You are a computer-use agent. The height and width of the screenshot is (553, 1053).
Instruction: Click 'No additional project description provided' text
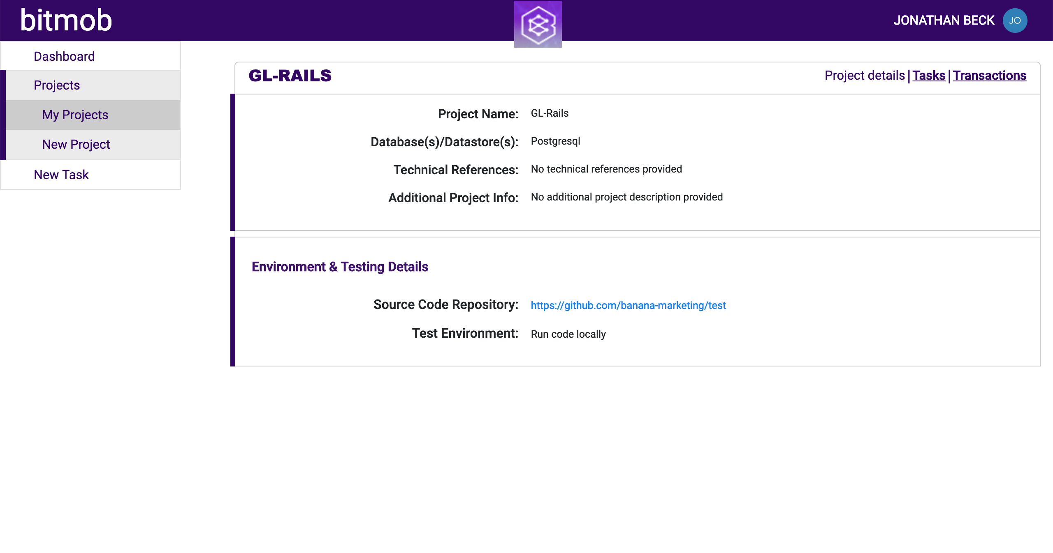click(x=626, y=197)
